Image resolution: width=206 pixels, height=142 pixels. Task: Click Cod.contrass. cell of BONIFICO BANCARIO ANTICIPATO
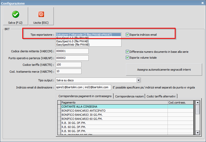tap(181, 111)
